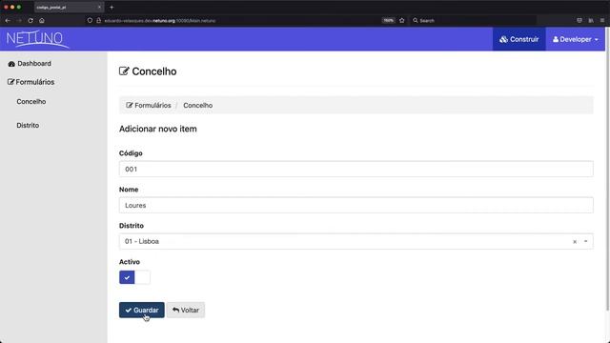Select the codigo_postal_pt browser tab
The height and width of the screenshot is (343, 610).
tap(69, 7)
